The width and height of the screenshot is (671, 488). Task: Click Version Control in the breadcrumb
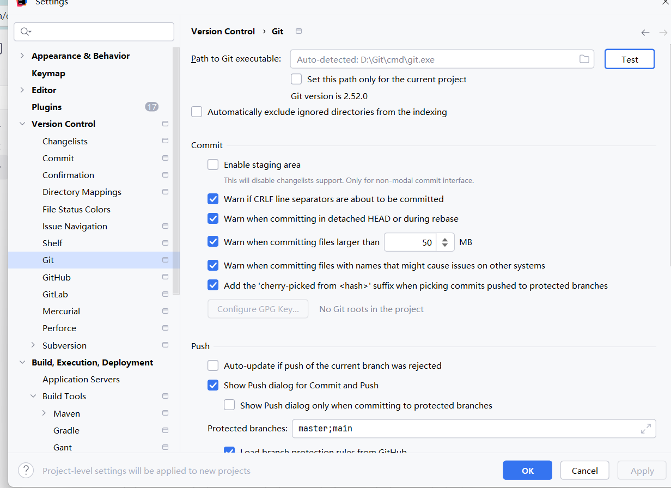click(223, 32)
